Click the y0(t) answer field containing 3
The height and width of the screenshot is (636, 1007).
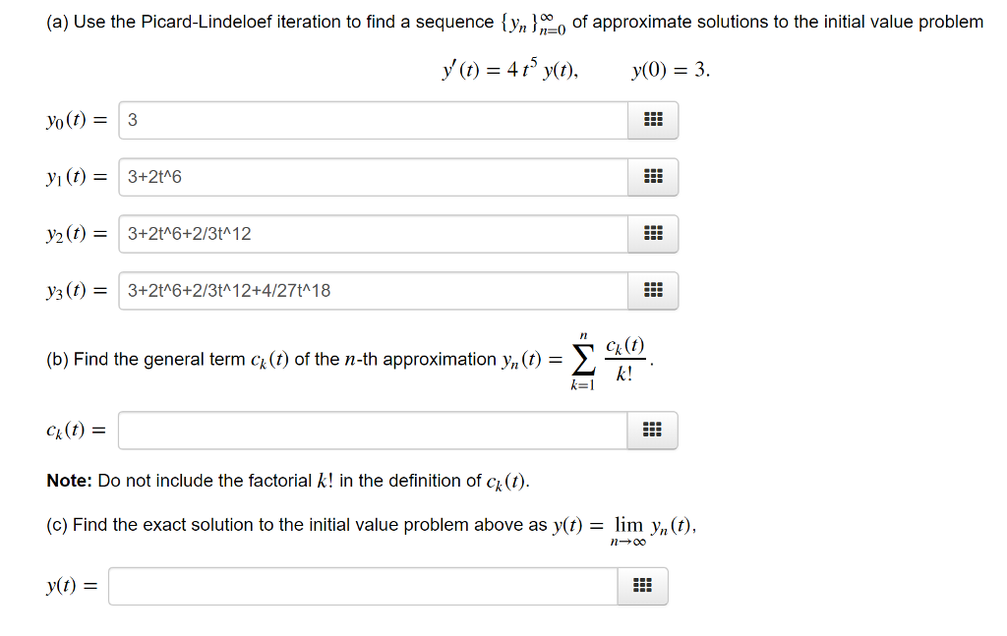(374, 120)
